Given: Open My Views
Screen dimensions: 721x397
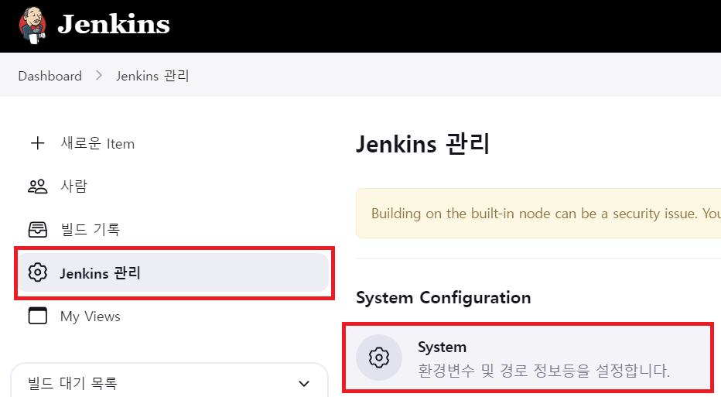Looking at the screenshot, I should tap(91, 317).
